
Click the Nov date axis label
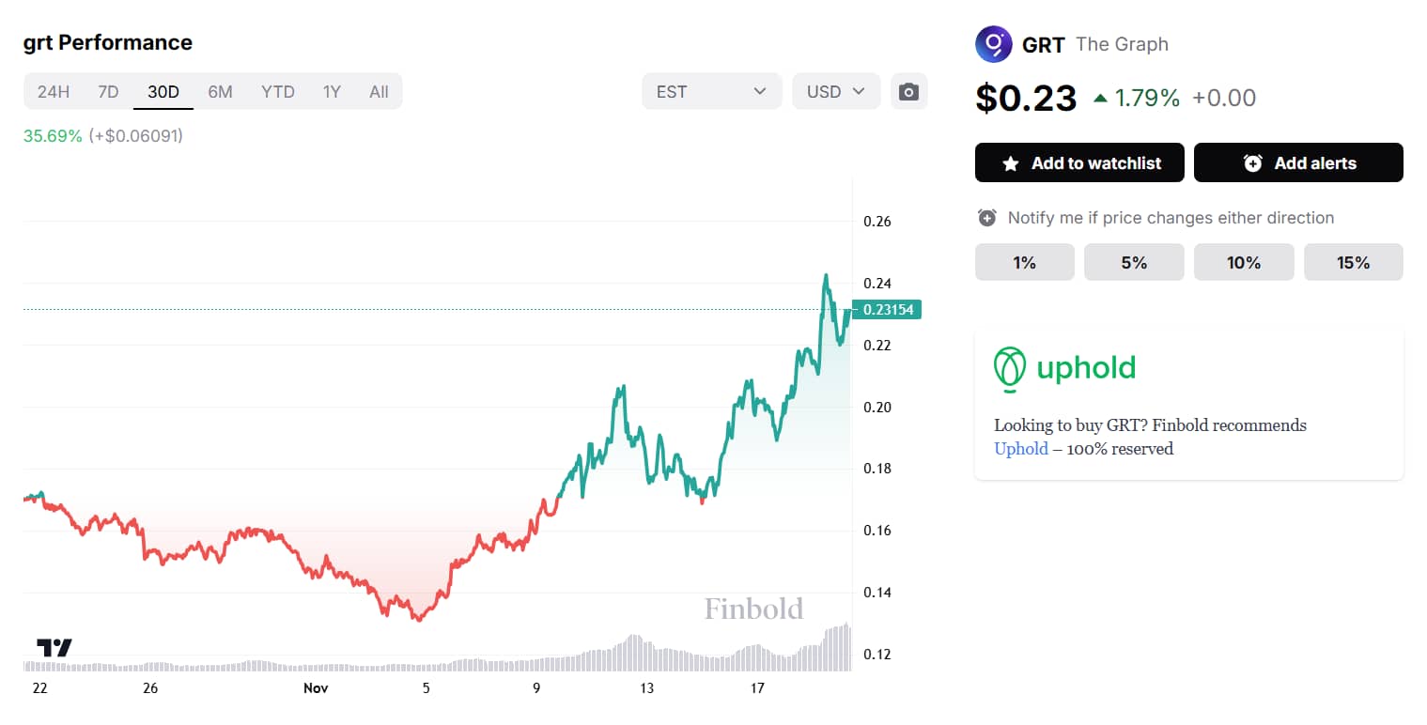click(x=315, y=688)
